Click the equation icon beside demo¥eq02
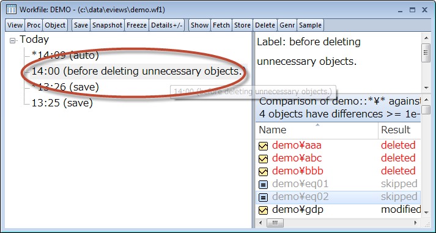The image size is (436, 233). (x=263, y=197)
